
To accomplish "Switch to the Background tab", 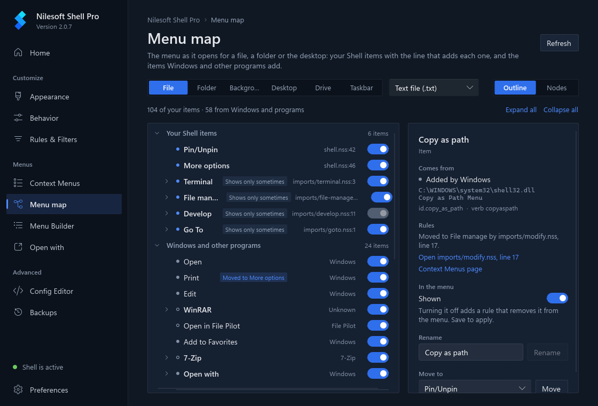I will [x=245, y=88].
